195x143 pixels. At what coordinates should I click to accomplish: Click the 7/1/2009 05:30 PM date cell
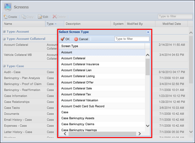click(172, 132)
